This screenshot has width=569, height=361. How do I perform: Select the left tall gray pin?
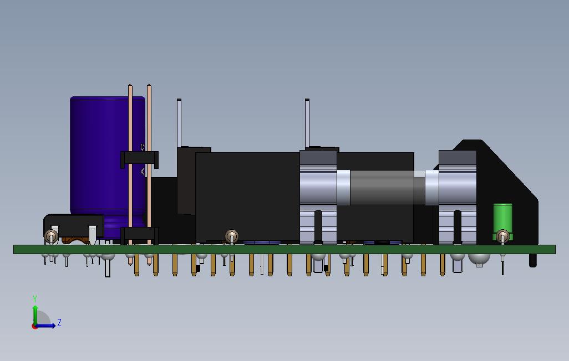(x=179, y=122)
